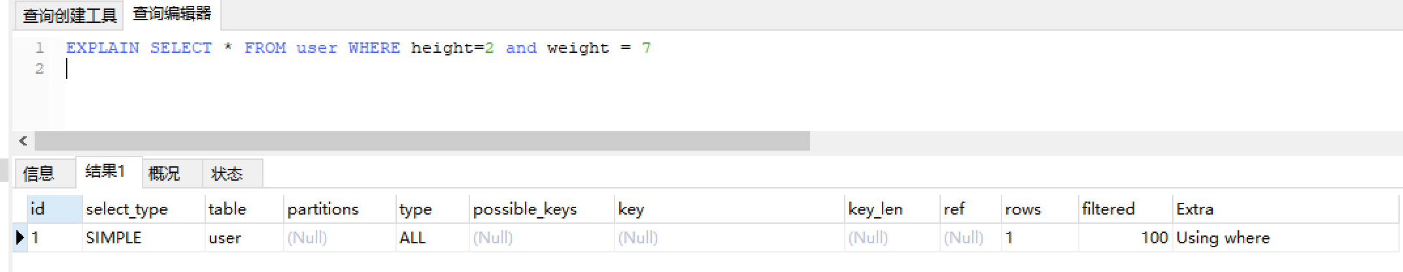Screen dimensions: 1403x272
Task: Select the SIMPLE cell in results
Action: (x=144, y=237)
